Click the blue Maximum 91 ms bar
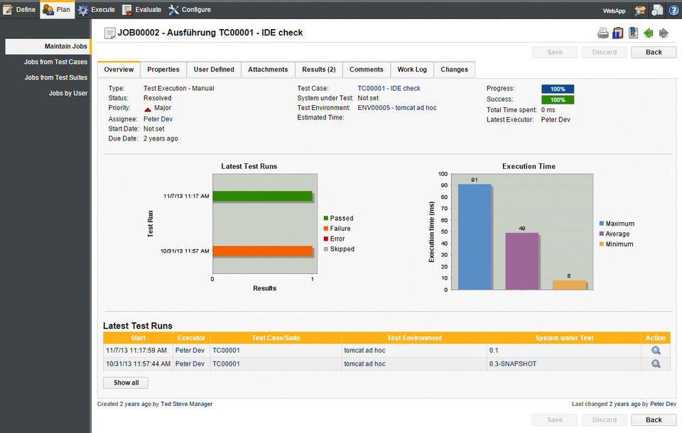682x433 pixels. 475,237
